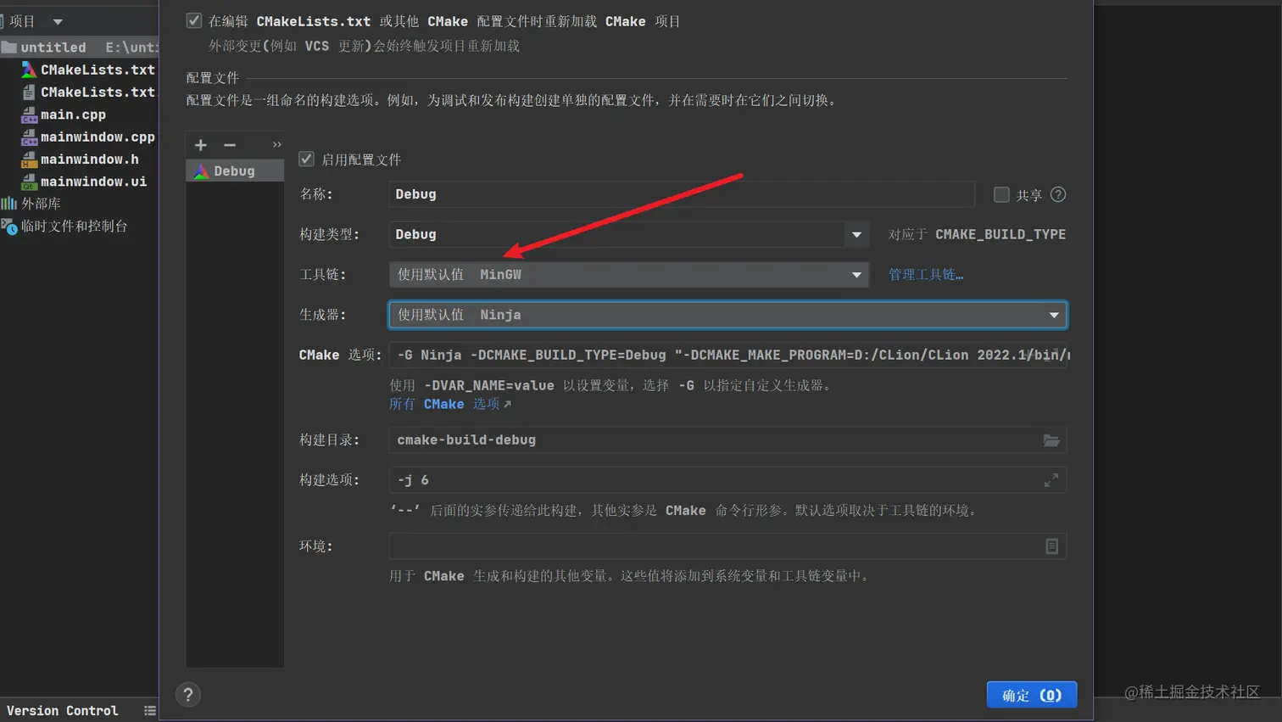Browse for build directory folder icon

1051,439
